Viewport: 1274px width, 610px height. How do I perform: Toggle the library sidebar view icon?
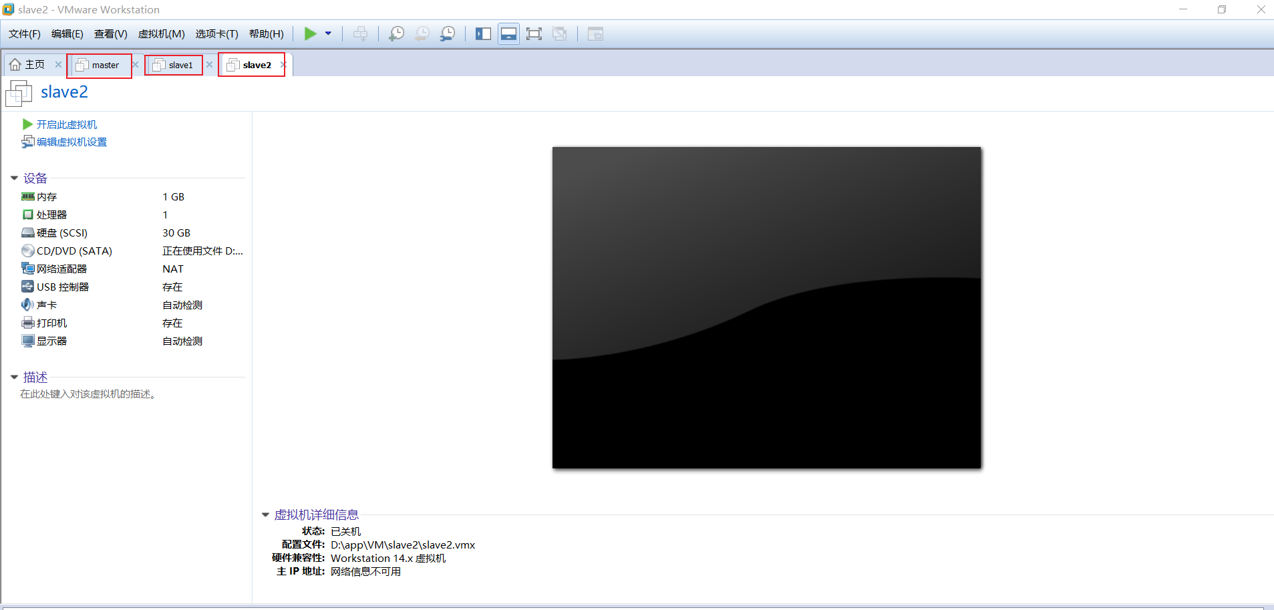tap(483, 33)
